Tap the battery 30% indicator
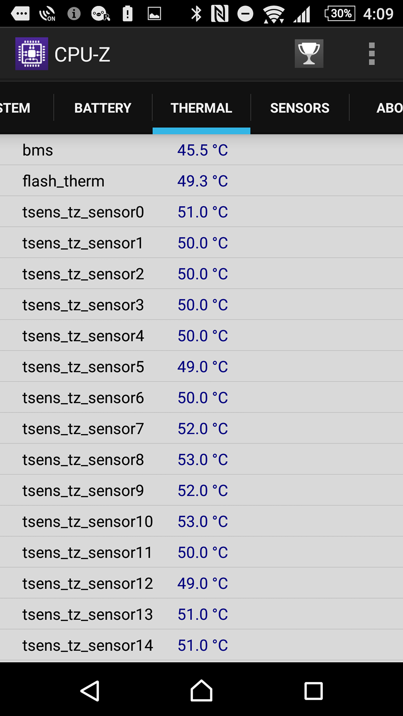Viewport: 403px width, 716px height. click(x=340, y=14)
